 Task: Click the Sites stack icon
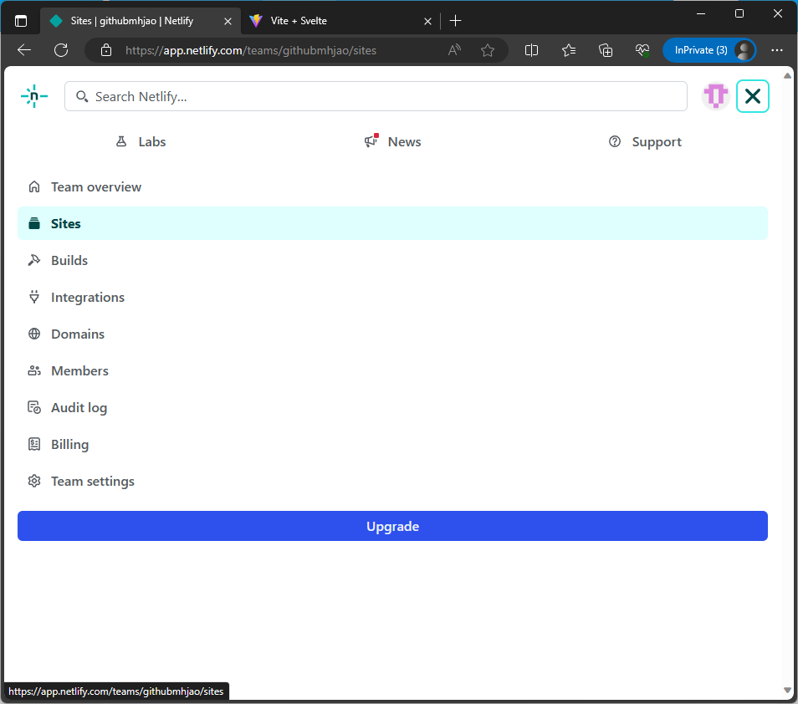point(34,223)
